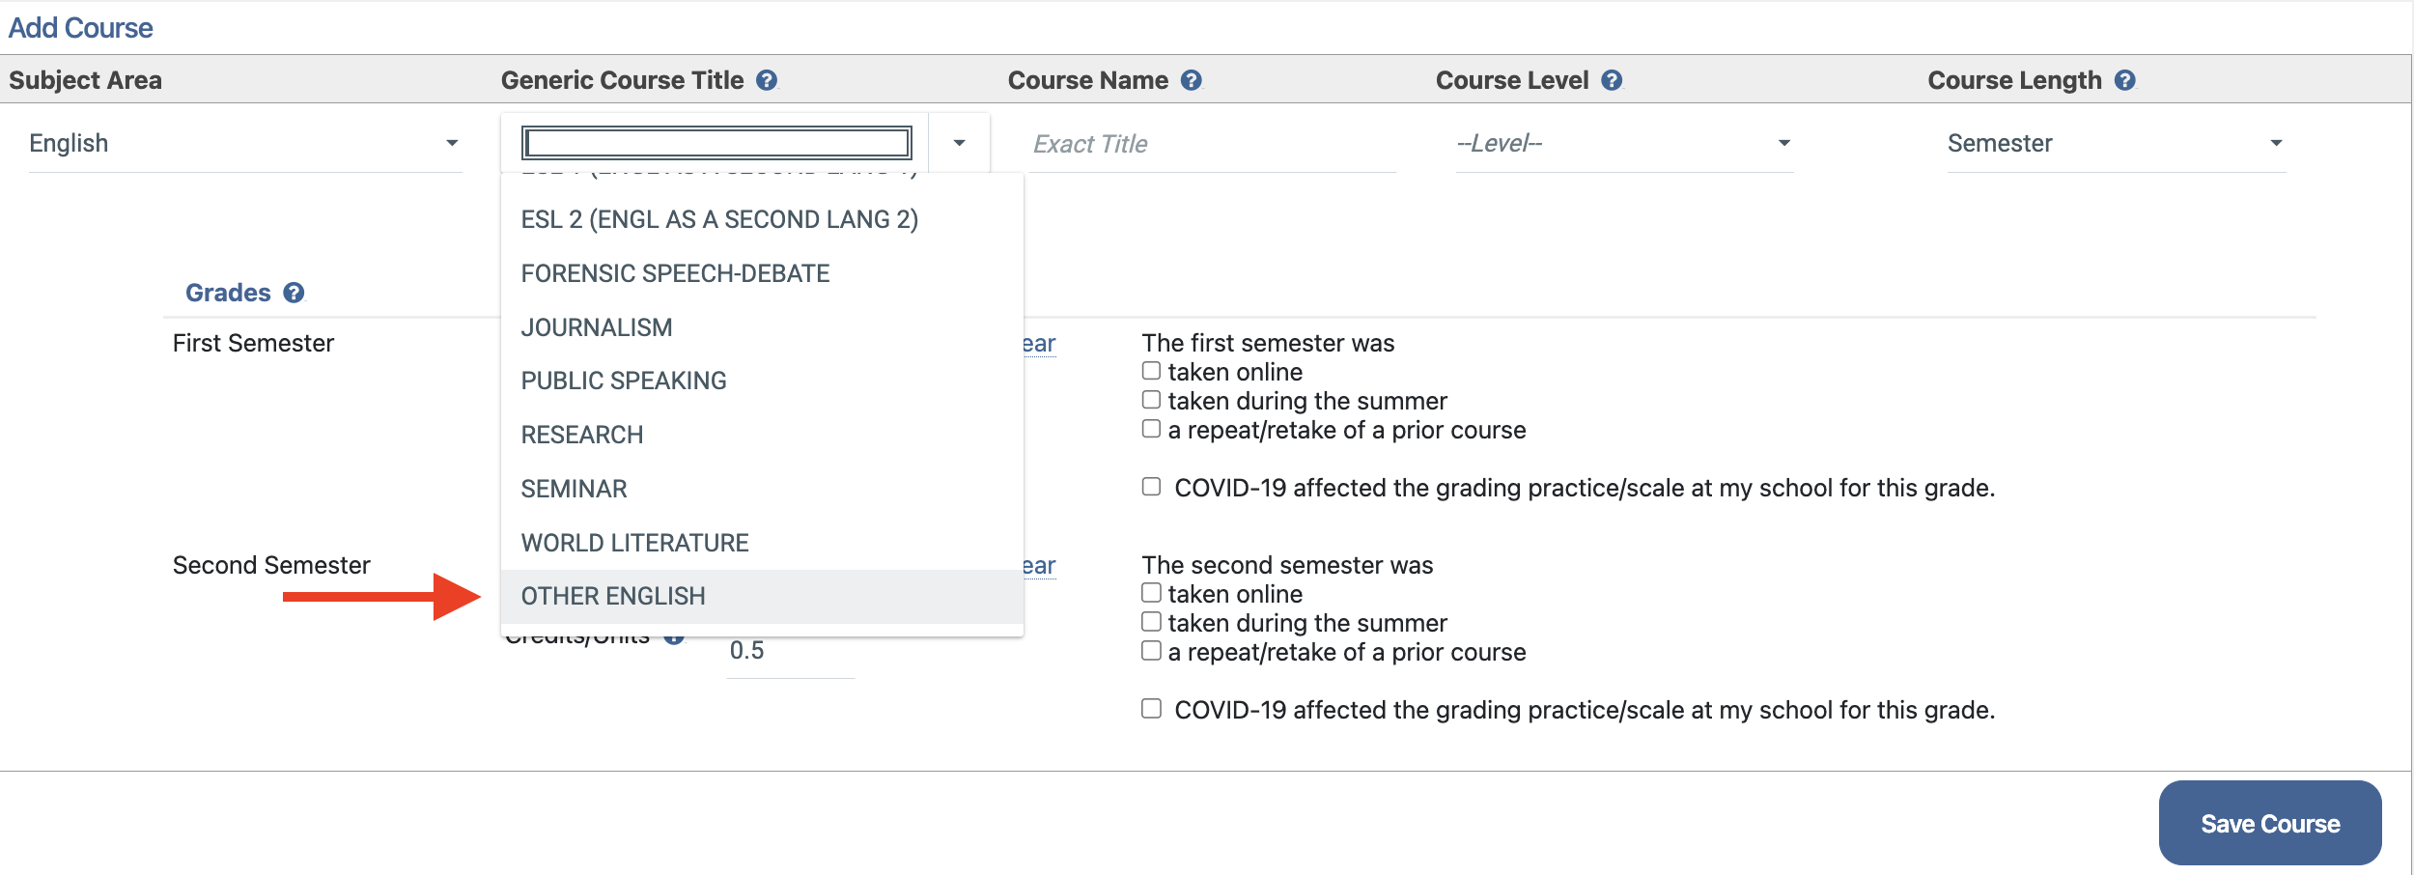Click the Clear link for first semester grades
This screenshot has height=875, width=2414.
1040,343
